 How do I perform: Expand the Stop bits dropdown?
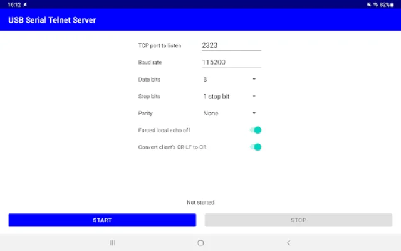click(x=229, y=97)
